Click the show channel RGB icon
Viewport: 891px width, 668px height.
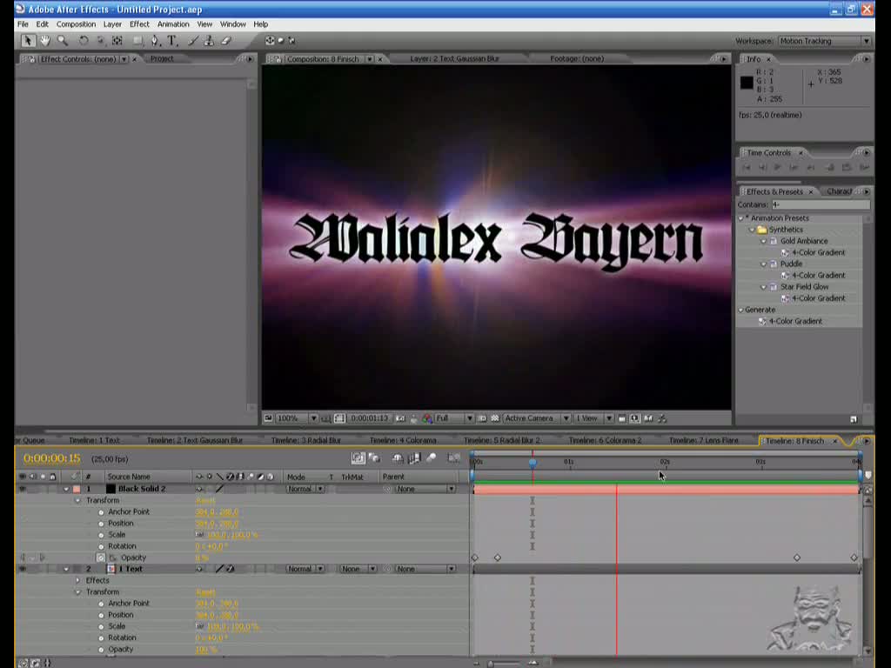coord(426,418)
